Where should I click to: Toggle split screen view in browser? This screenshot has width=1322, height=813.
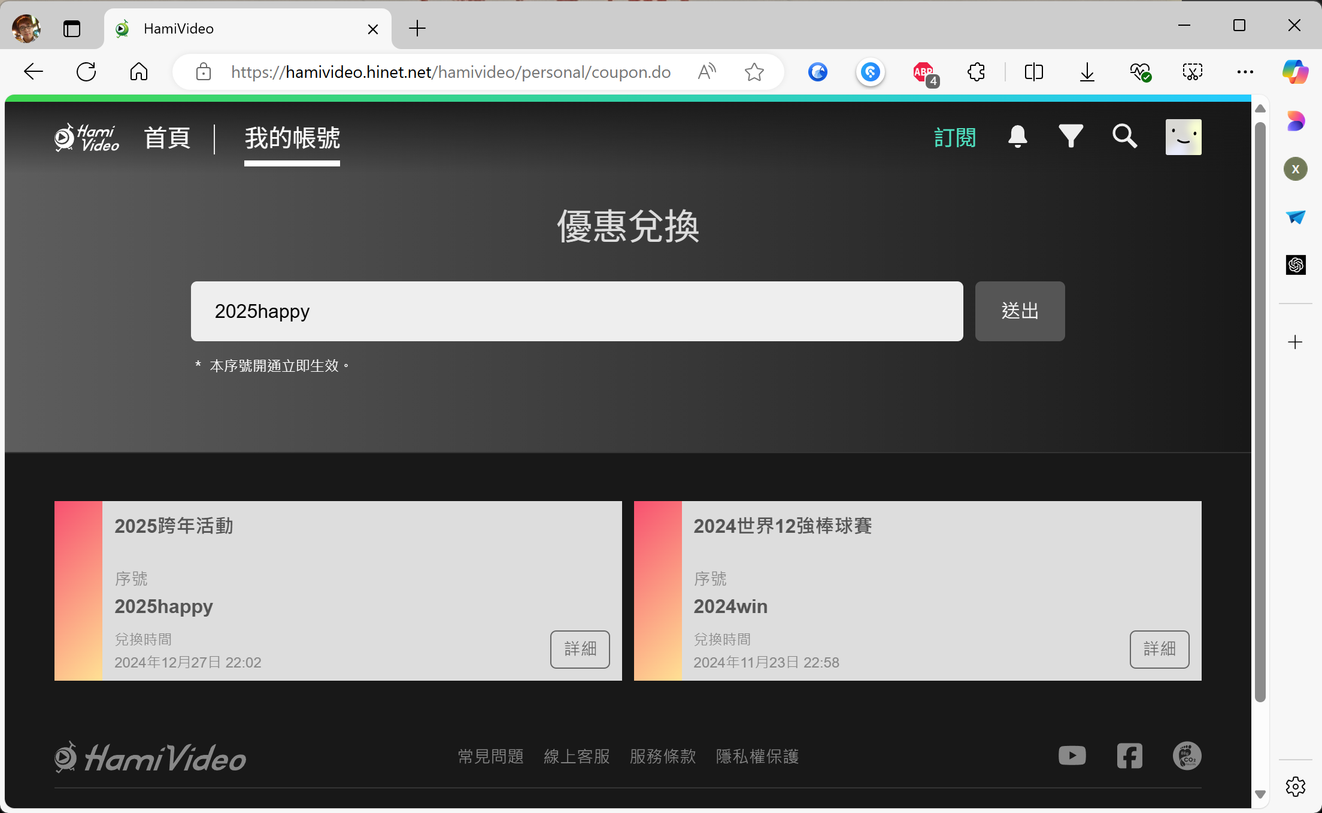[x=1033, y=72]
